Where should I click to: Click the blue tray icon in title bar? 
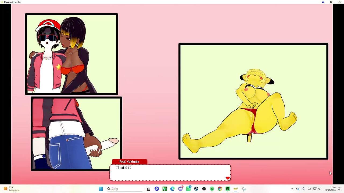click(323, 2)
